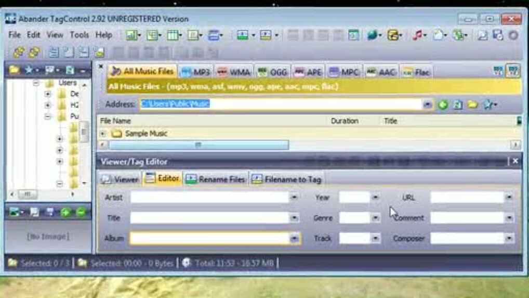This screenshot has height=298, width=529.
Task: Open the Genre dropdown list
Action: (375, 218)
